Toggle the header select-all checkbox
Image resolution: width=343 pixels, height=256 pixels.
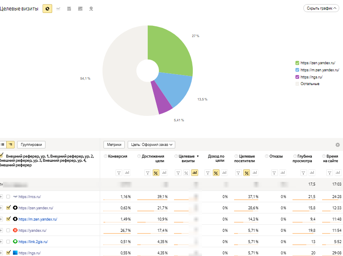click(2, 155)
